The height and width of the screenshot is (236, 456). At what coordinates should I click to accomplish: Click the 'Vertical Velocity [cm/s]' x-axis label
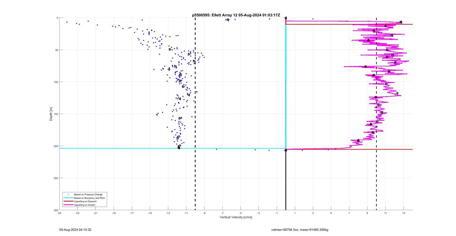236,217
